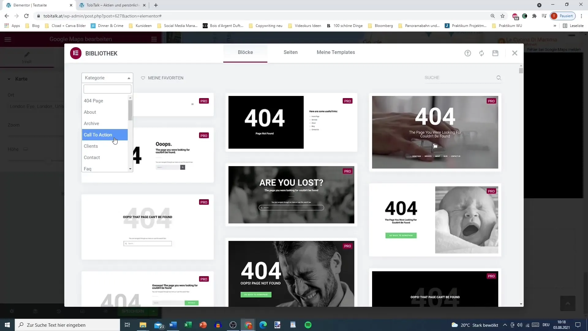
Task: Open the crying man 404 template
Action: tap(291, 274)
